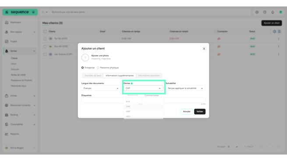
Task: Choose EUR in currency list
Action: [143, 101]
